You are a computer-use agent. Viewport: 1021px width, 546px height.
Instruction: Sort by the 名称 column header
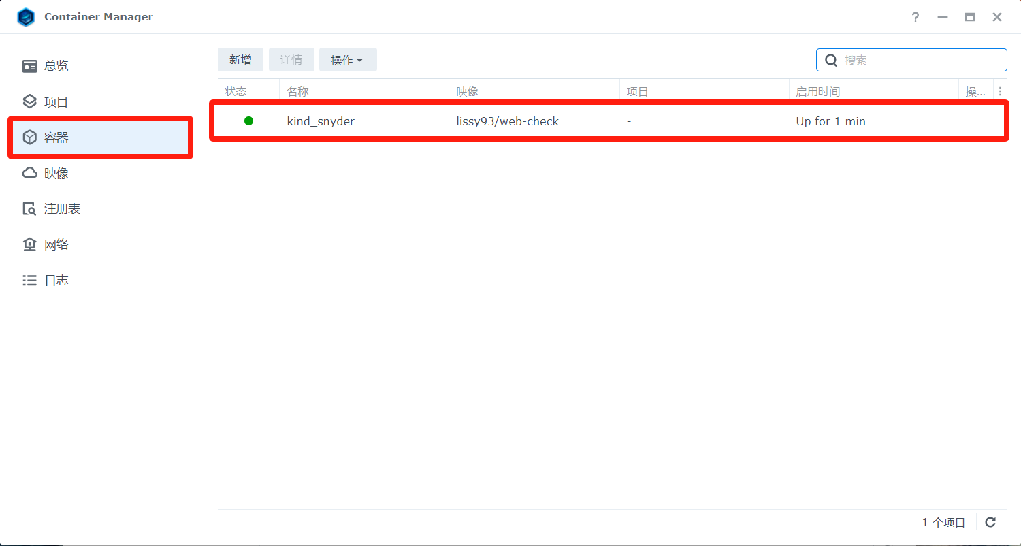coord(298,91)
